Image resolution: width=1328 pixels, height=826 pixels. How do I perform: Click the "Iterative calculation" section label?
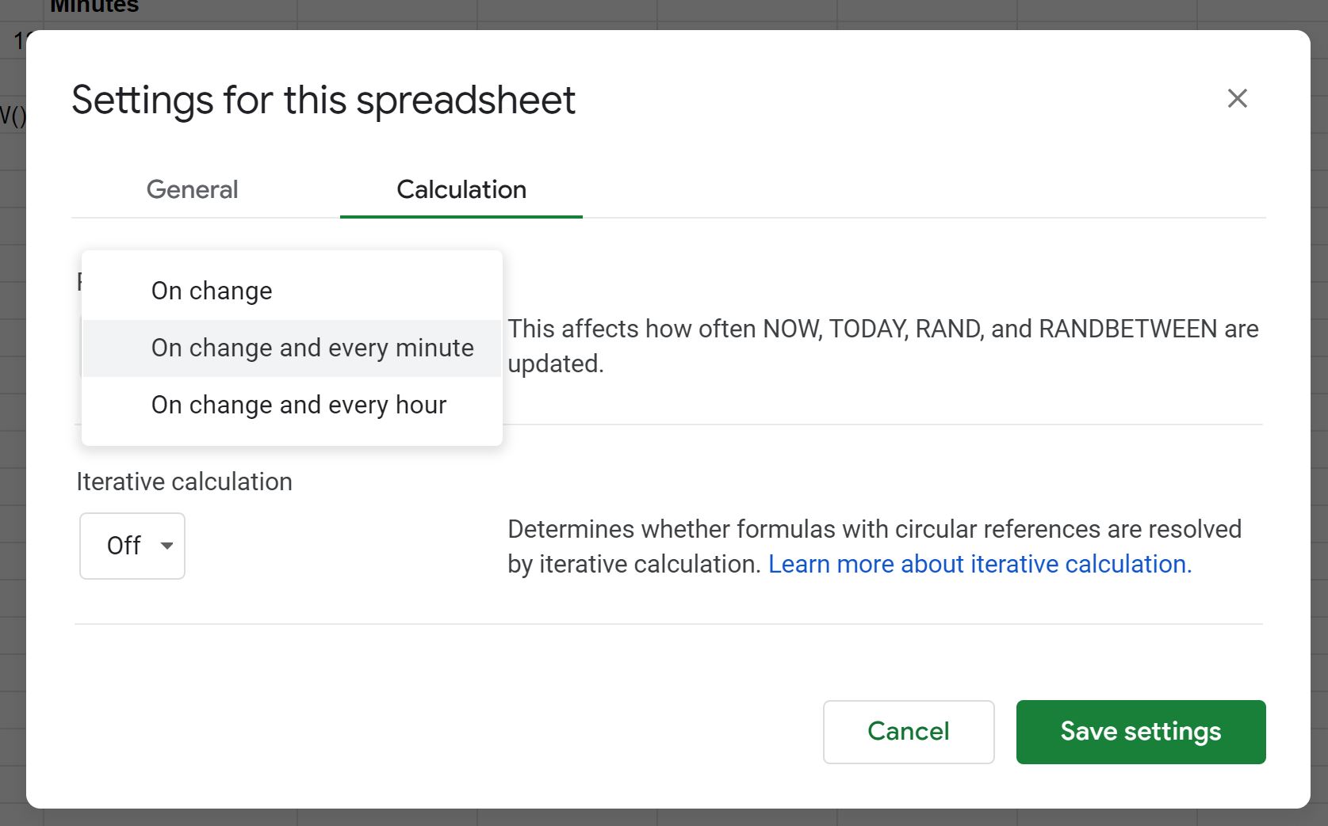[x=184, y=482]
